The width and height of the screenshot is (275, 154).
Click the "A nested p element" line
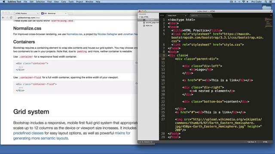212,91
